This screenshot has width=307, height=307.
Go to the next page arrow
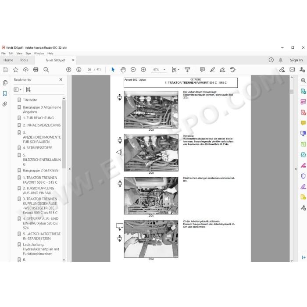coord(79,69)
